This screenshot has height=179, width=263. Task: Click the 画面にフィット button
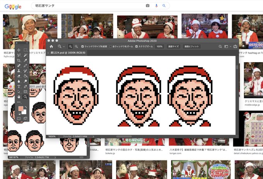pyautogui.click(x=191, y=47)
